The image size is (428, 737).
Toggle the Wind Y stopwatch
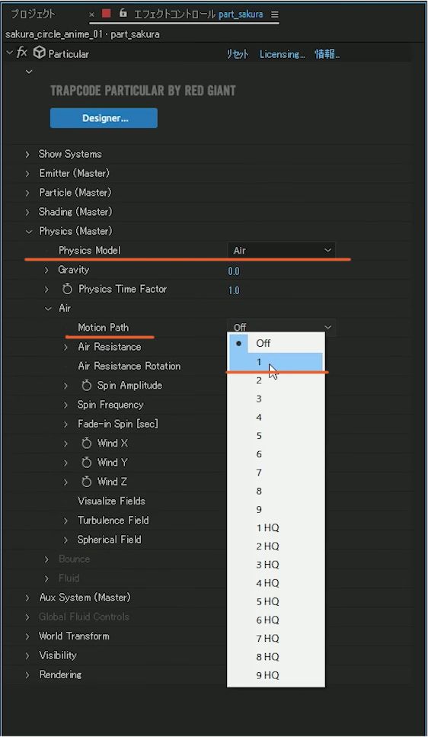[86, 463]
